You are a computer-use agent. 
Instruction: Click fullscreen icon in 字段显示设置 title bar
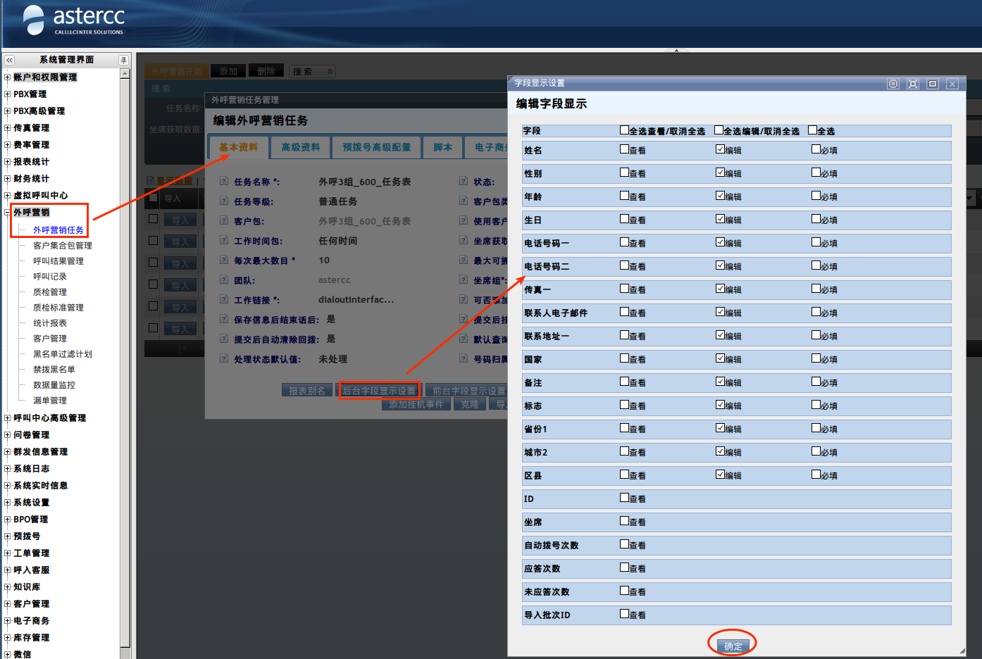[x=913, y=84]
